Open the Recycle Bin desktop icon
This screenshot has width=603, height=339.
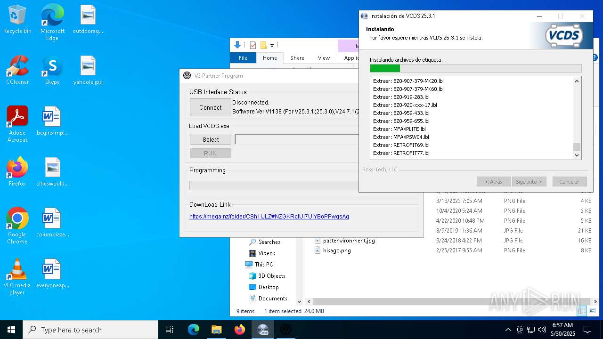(x=17, y=19)
